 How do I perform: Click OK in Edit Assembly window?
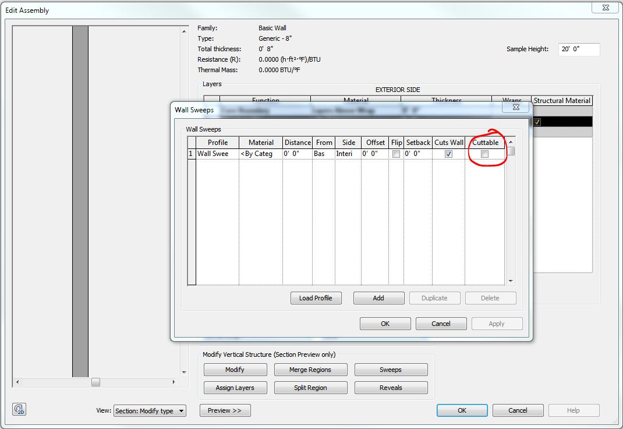462,410
